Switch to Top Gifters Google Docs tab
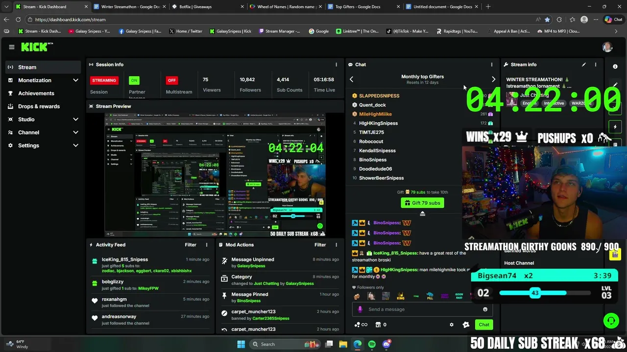The image size is (627, 352). pos(362,7)
